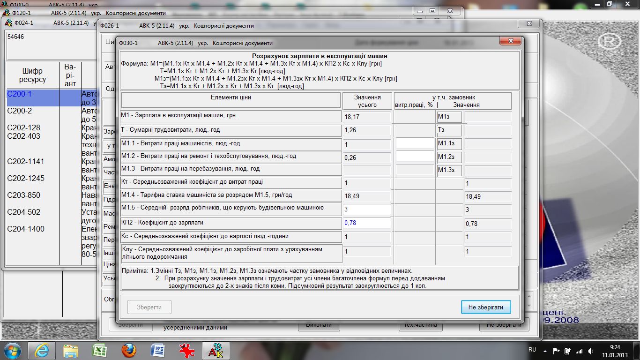
Task: Click the М1.2 витр.праці percent field
Action: point(415,157)
